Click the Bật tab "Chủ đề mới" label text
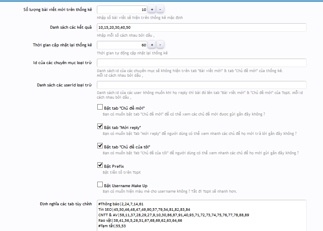Viewport: 323px width, 231px height. pos(124,108)
